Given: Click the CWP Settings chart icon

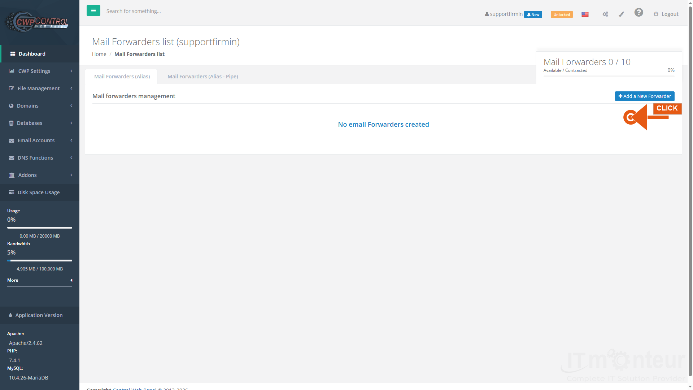Looking at the screenshot, I should (x=12, y=71).
